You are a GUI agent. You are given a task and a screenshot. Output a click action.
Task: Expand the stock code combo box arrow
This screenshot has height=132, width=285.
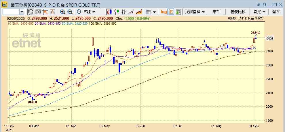click(x=22, y=12)
